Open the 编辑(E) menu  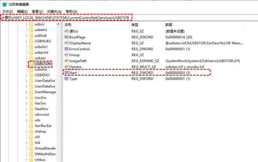coord(22,11)
